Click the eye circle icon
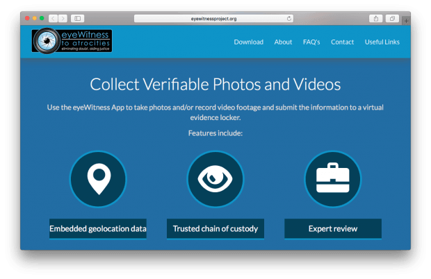The image size is (431, 279). click(x=215, y=179)
